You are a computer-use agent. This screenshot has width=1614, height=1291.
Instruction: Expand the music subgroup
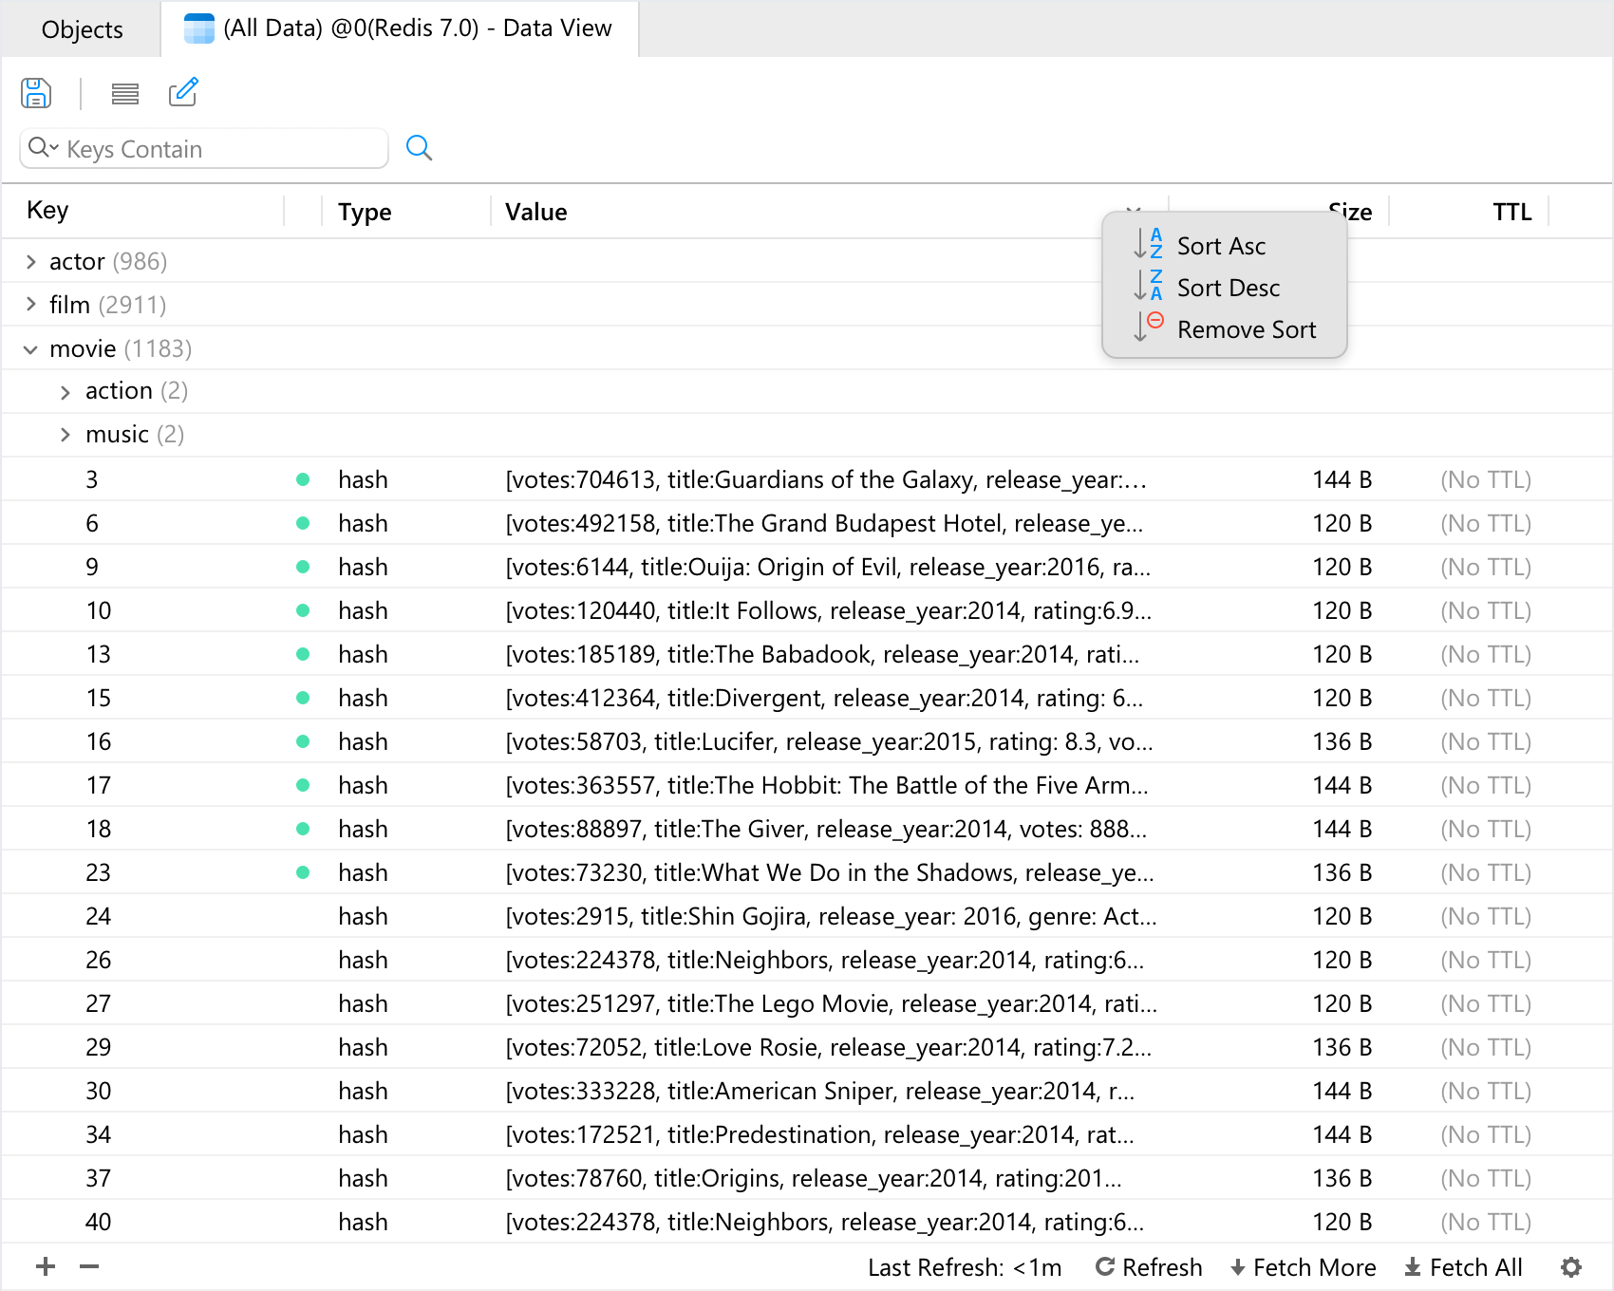(x=66, y=435)
